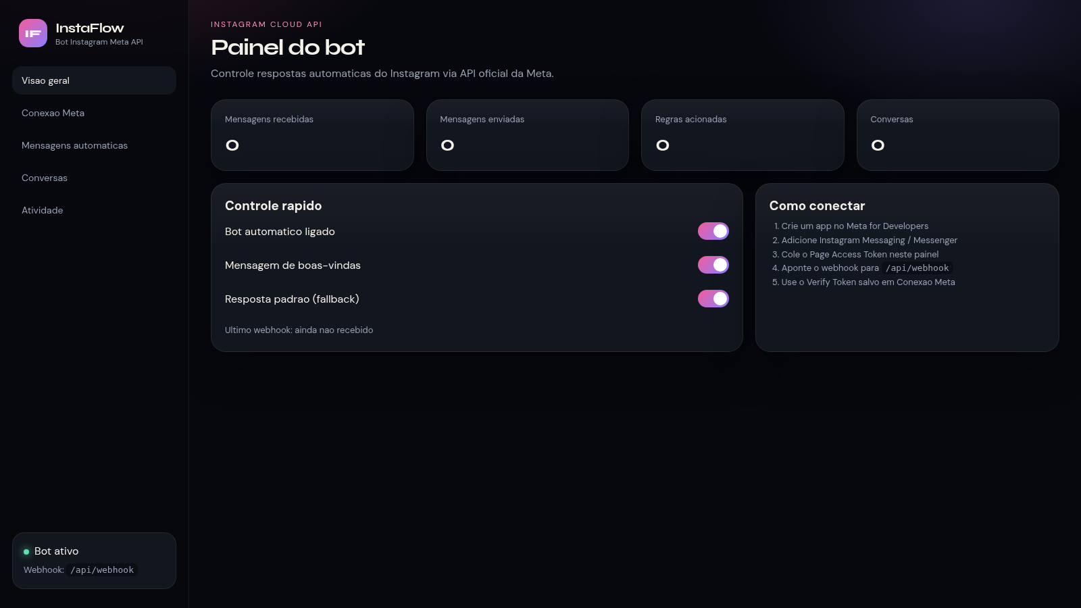
Task: Click step 'Adicione Instagram Messaging / Messenger'
Action: 870,240
